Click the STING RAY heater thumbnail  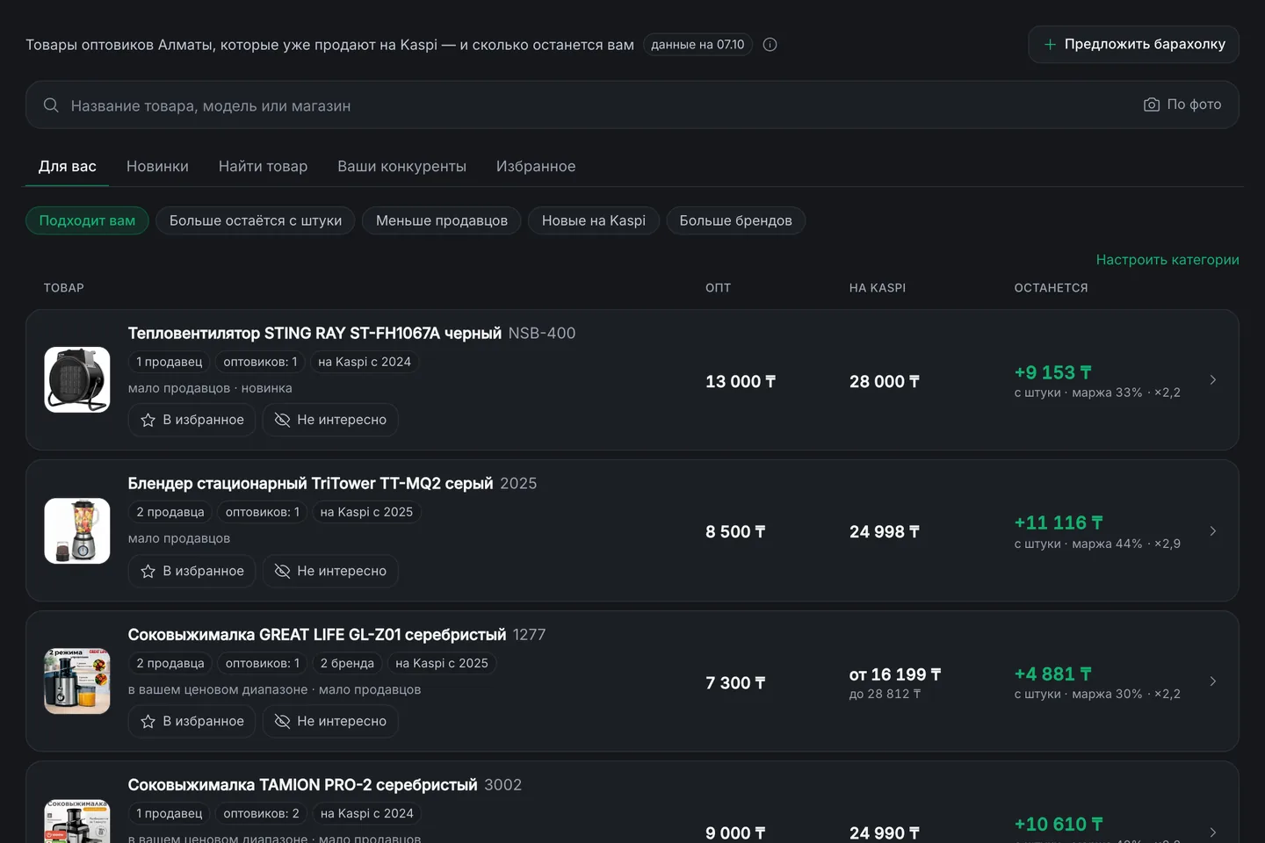(77, 380)
